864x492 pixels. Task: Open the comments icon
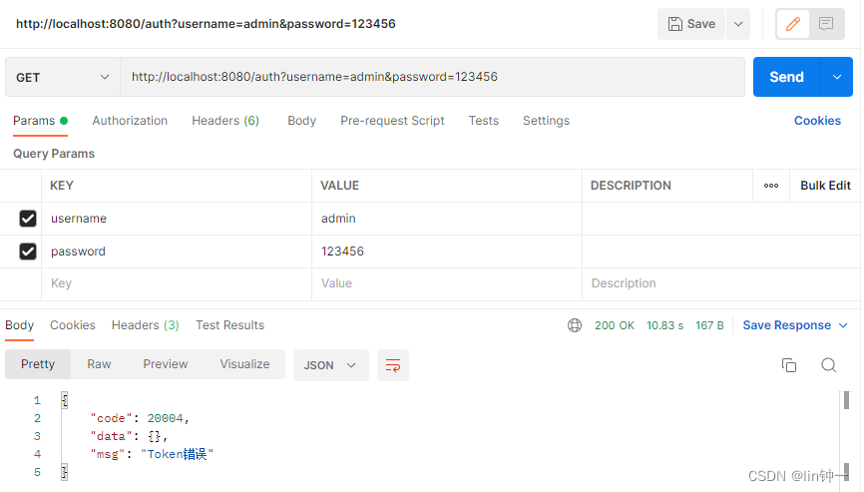coord(825,24)
